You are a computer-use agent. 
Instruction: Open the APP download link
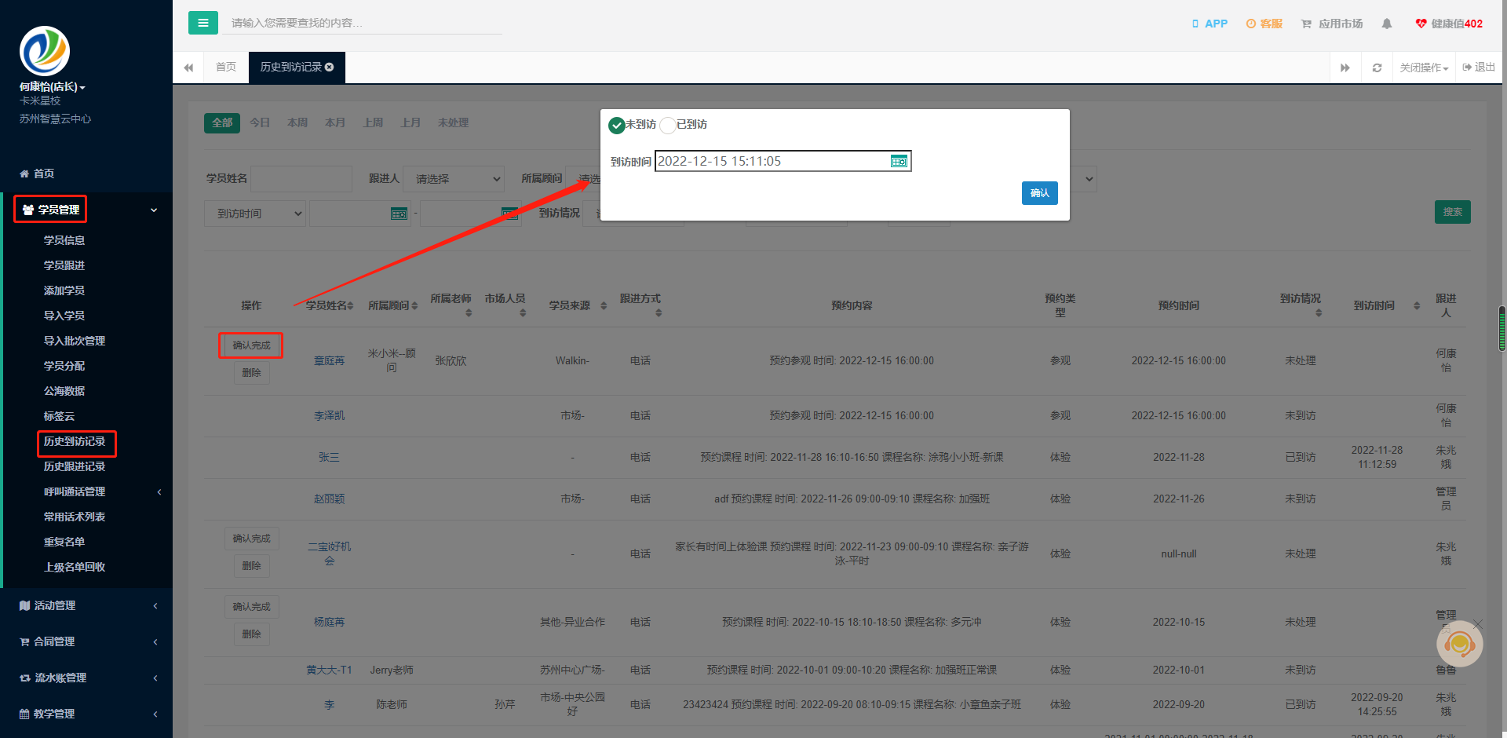(x=1210, y=24)
